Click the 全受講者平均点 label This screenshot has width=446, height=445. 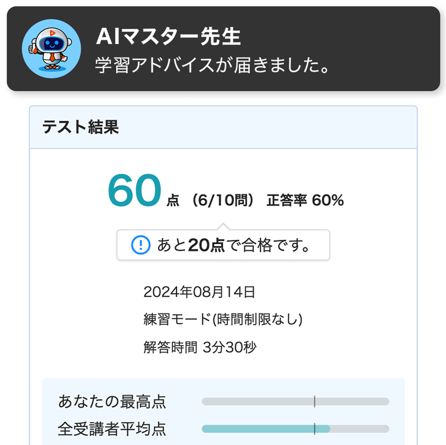112,429
